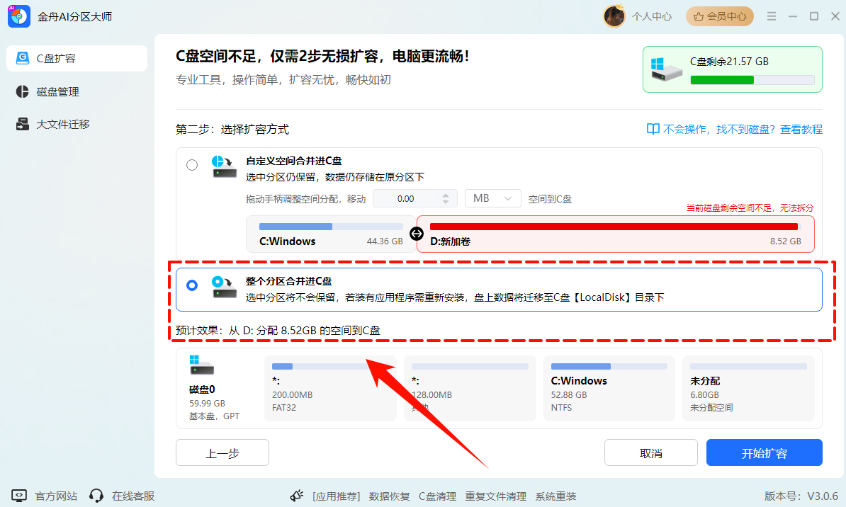Open the MB unit dropdown
The image size is (846, 507).
pyautogui.click(x=492, y=198)
